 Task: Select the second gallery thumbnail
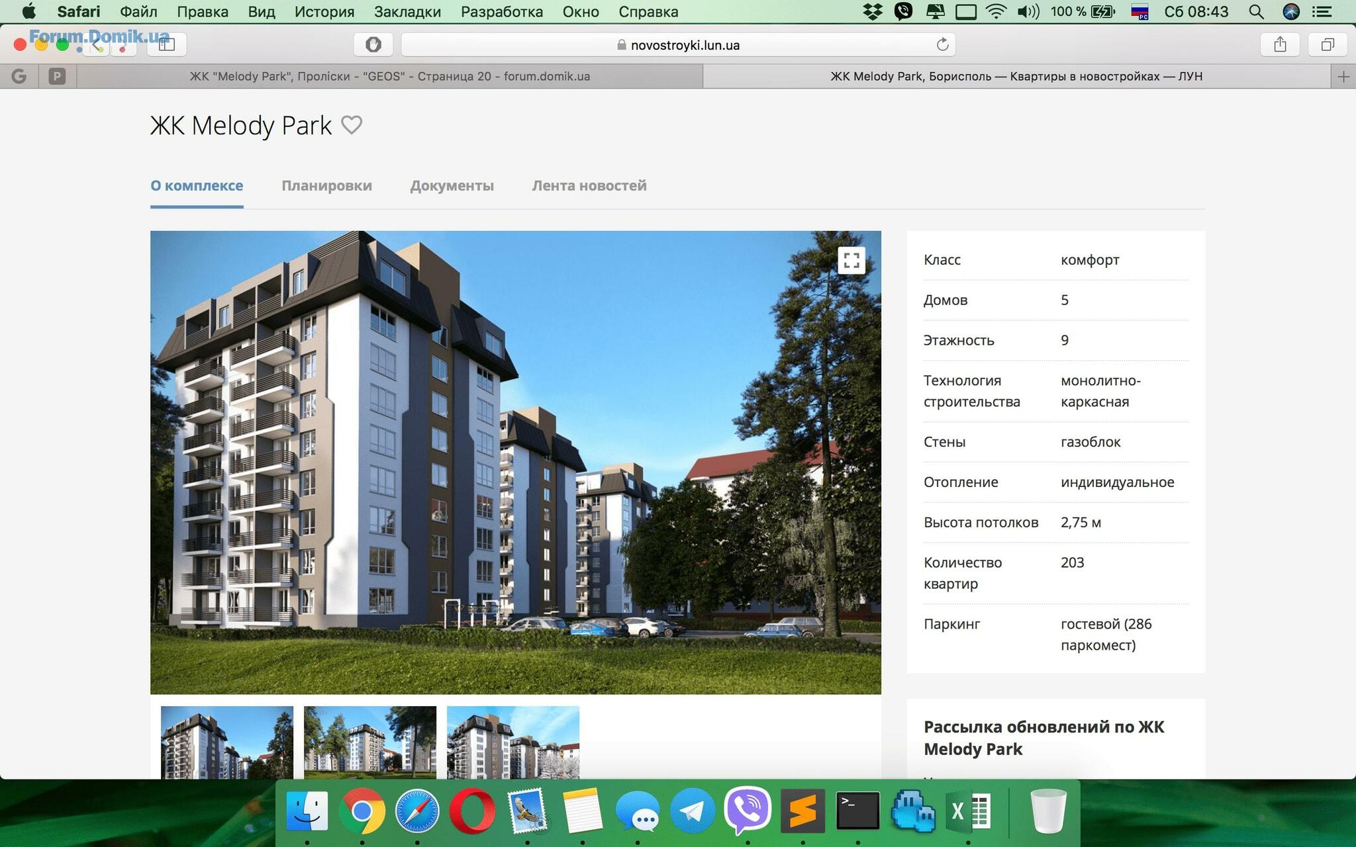click(369, 742)
